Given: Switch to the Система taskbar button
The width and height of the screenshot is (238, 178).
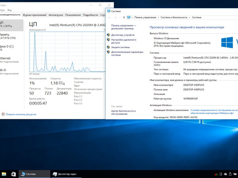Looking at the screenshot, I should (35, 174).
